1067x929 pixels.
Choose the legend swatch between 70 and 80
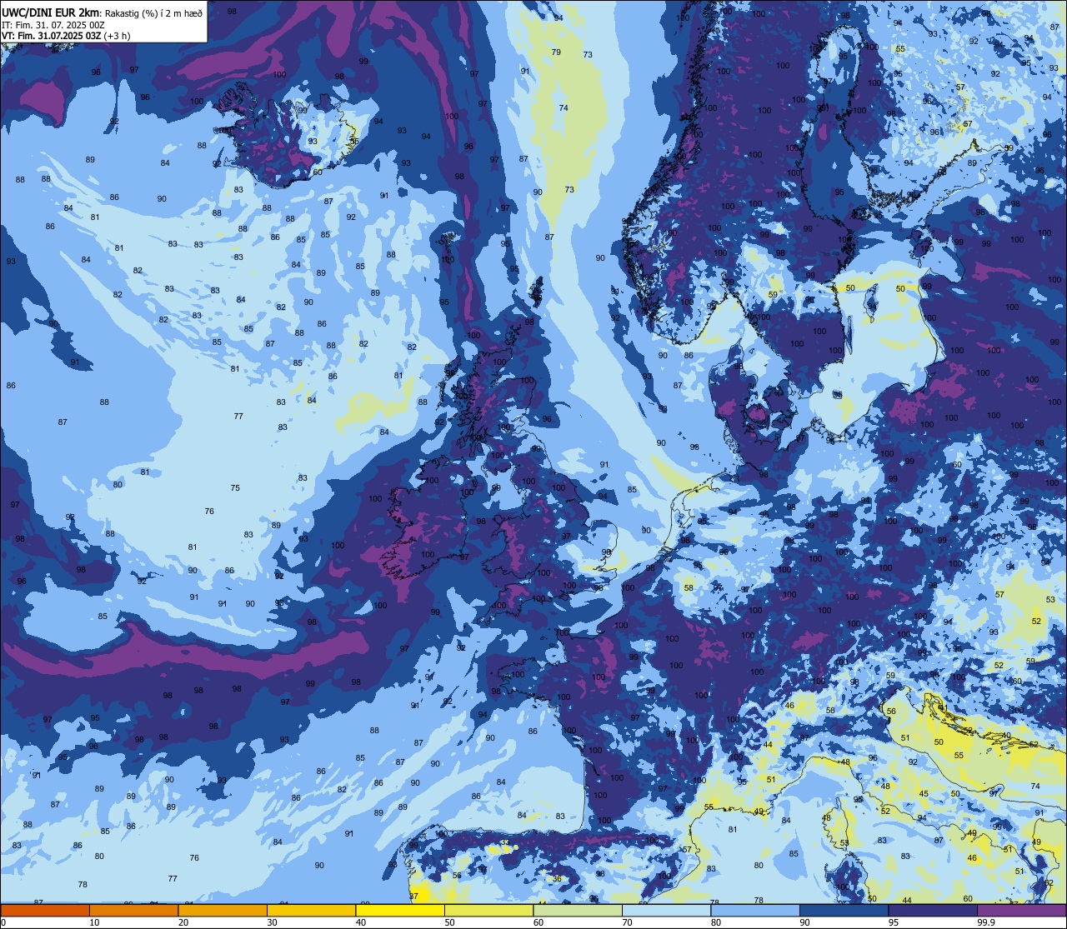pyautogui.click(x=666, y=911)
